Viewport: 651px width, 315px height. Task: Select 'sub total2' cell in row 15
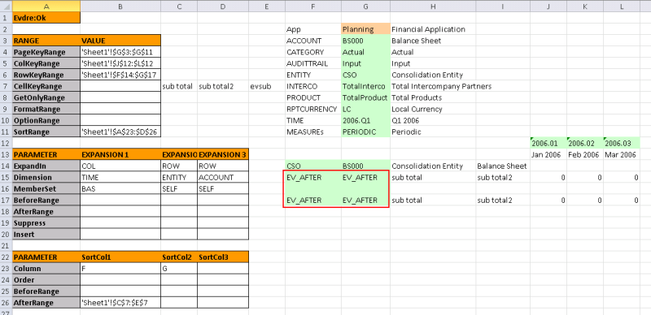click(503, 178)
